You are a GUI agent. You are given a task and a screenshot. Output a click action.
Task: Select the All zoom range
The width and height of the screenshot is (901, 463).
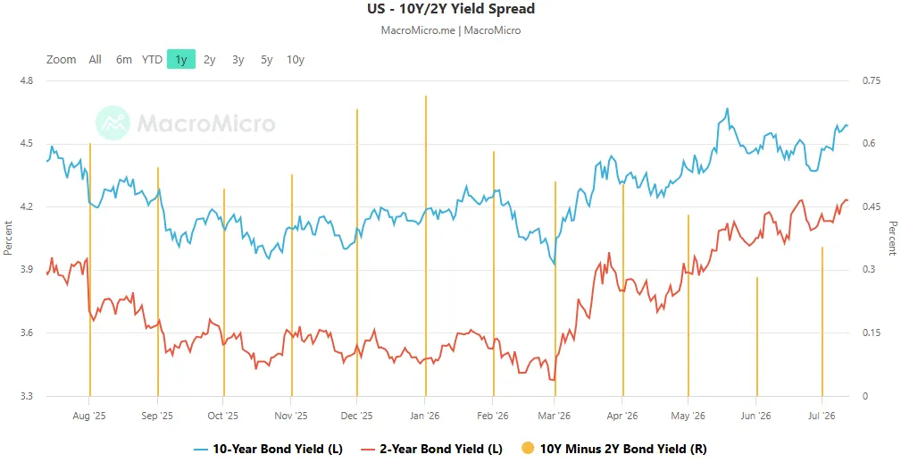coord(96,59)
